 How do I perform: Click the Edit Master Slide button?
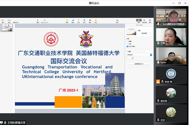coord(139,64)
